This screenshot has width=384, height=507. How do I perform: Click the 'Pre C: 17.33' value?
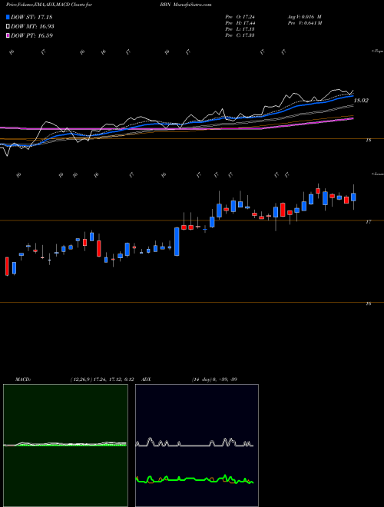point(240,35)
